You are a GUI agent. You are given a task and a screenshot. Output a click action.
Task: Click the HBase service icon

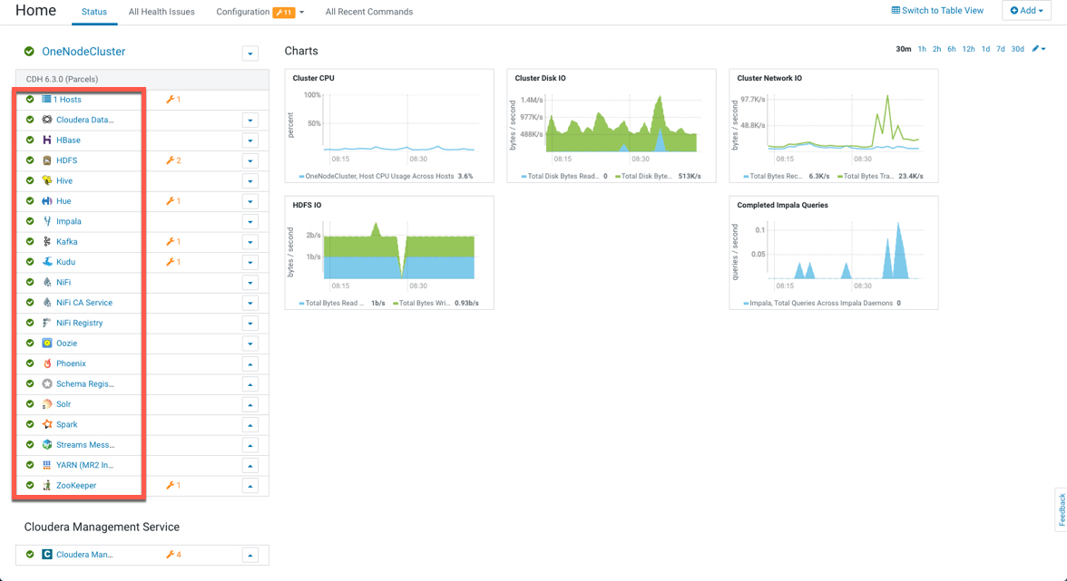point(47,140)
